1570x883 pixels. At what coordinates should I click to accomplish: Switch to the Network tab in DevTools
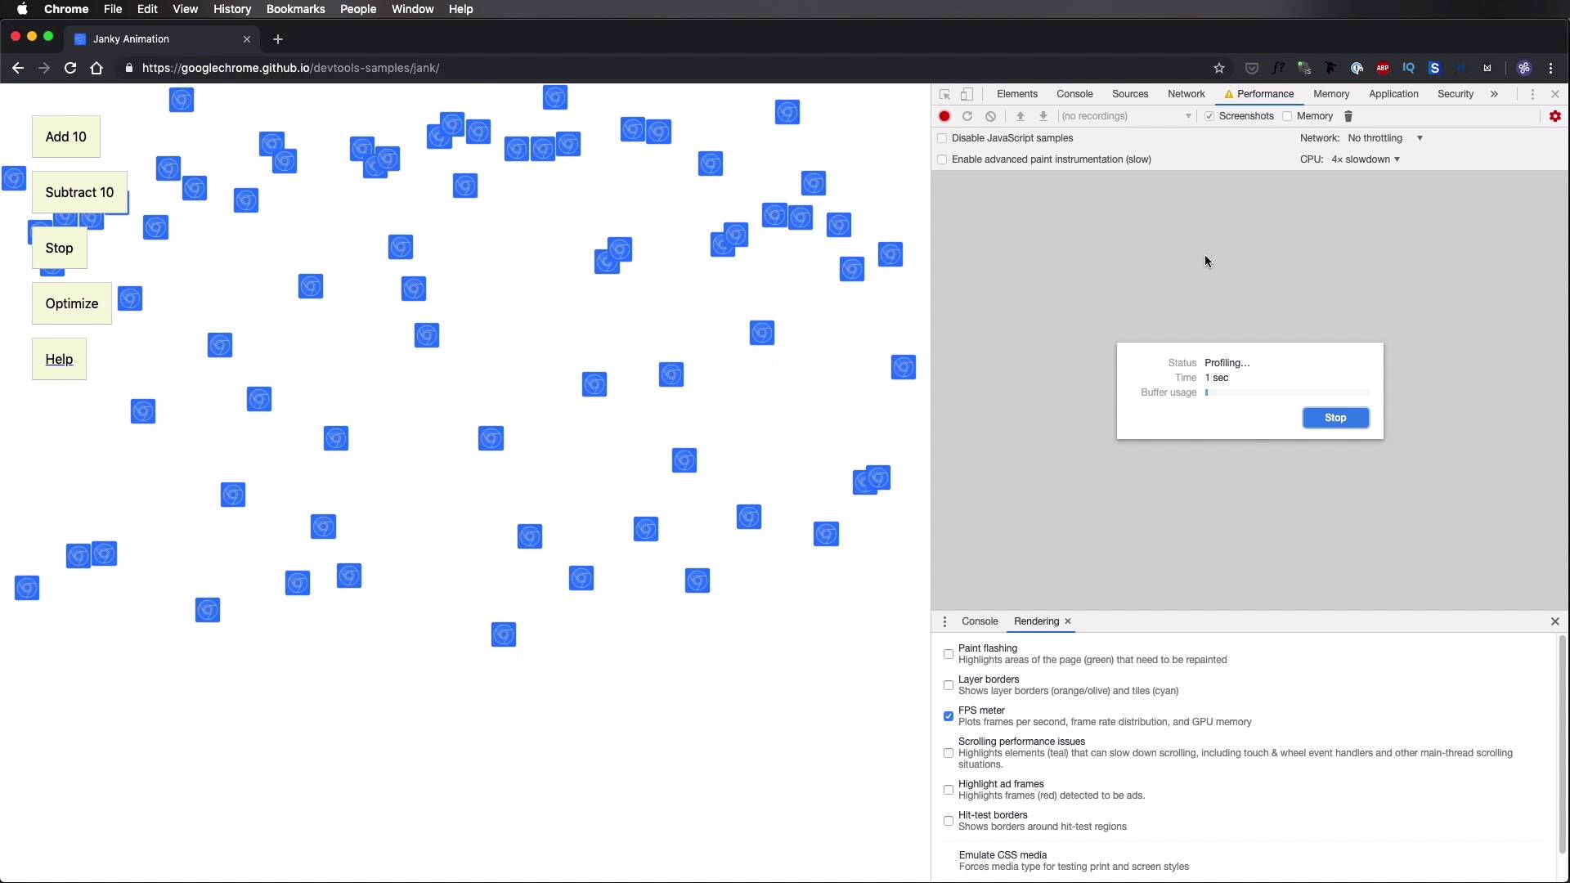tap(1186, 94)
